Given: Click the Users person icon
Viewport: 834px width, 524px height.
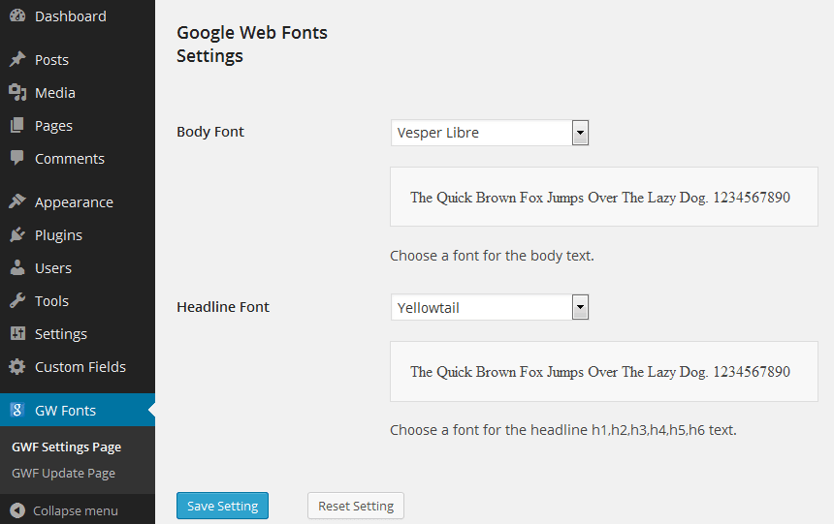Looking at the screenshot, I should click(x=17, y=267).
